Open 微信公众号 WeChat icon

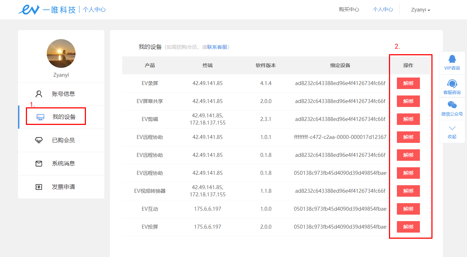coord(452,105)
